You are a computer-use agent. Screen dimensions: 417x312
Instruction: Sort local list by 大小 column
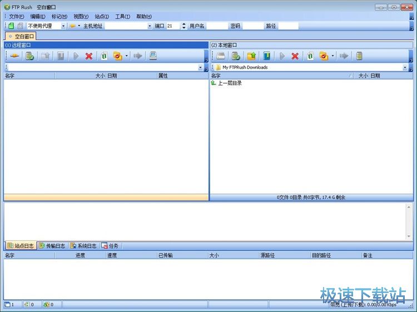point(362,76)
